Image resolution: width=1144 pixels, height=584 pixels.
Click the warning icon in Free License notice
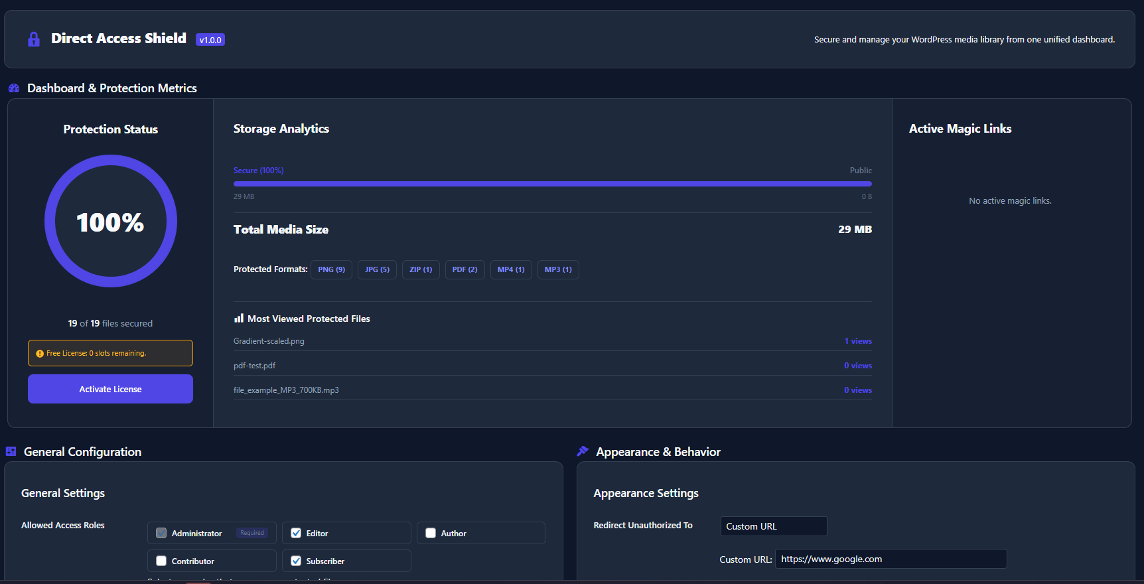pos(40,354)
